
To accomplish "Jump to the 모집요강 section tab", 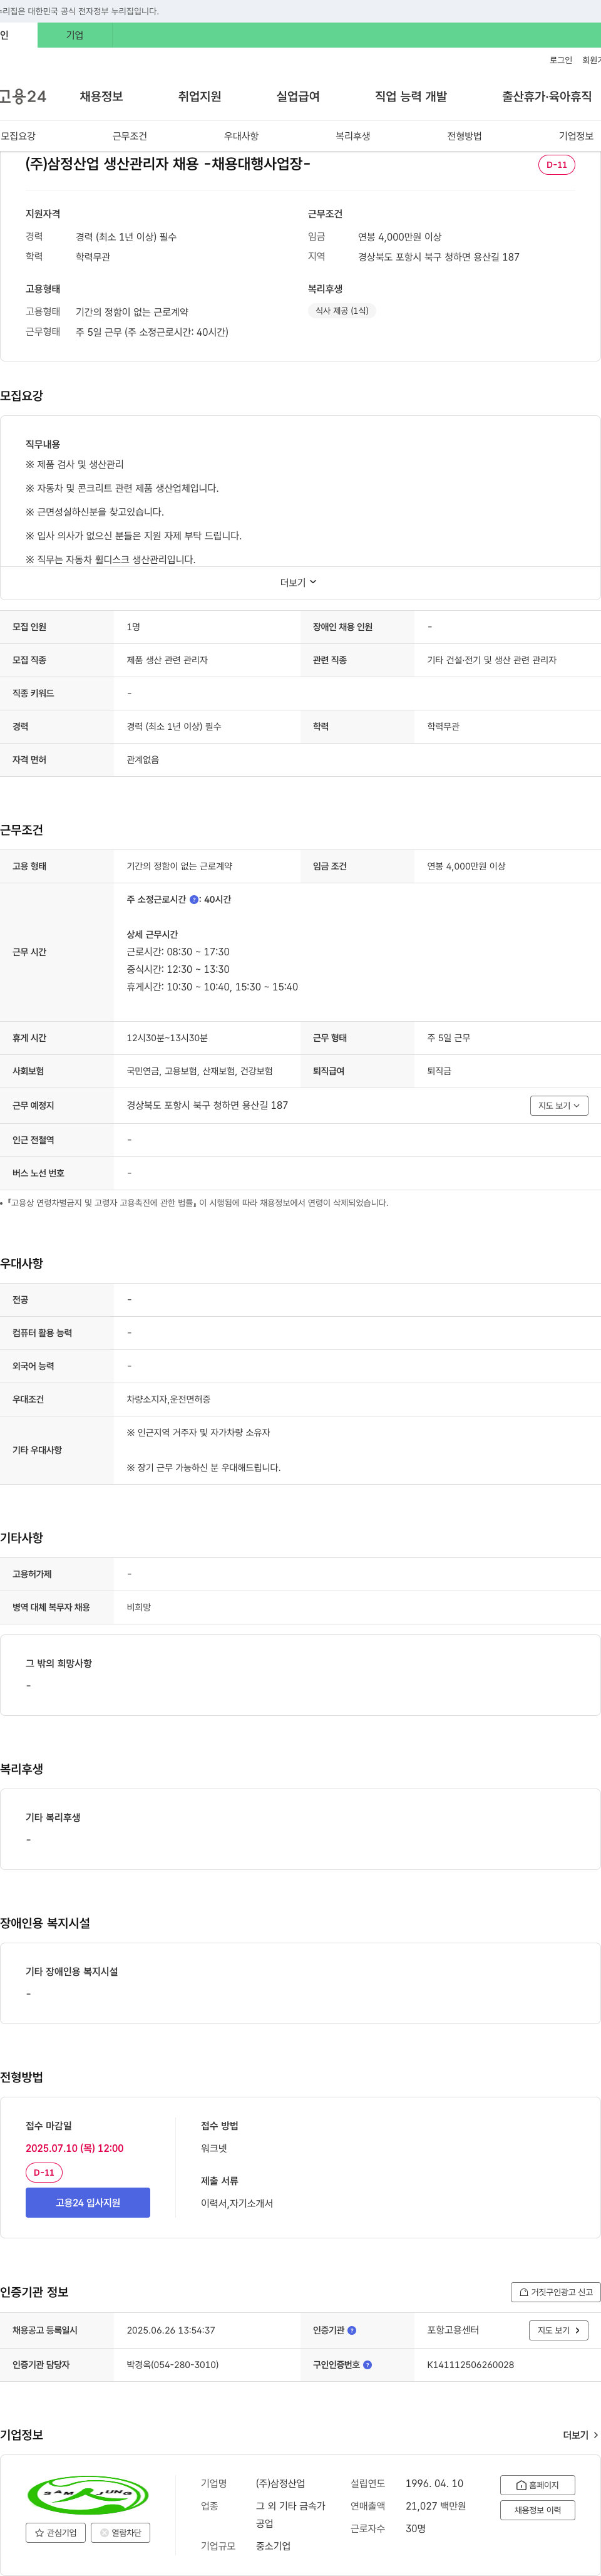I will pyautogui.click(x=18, y=136).
